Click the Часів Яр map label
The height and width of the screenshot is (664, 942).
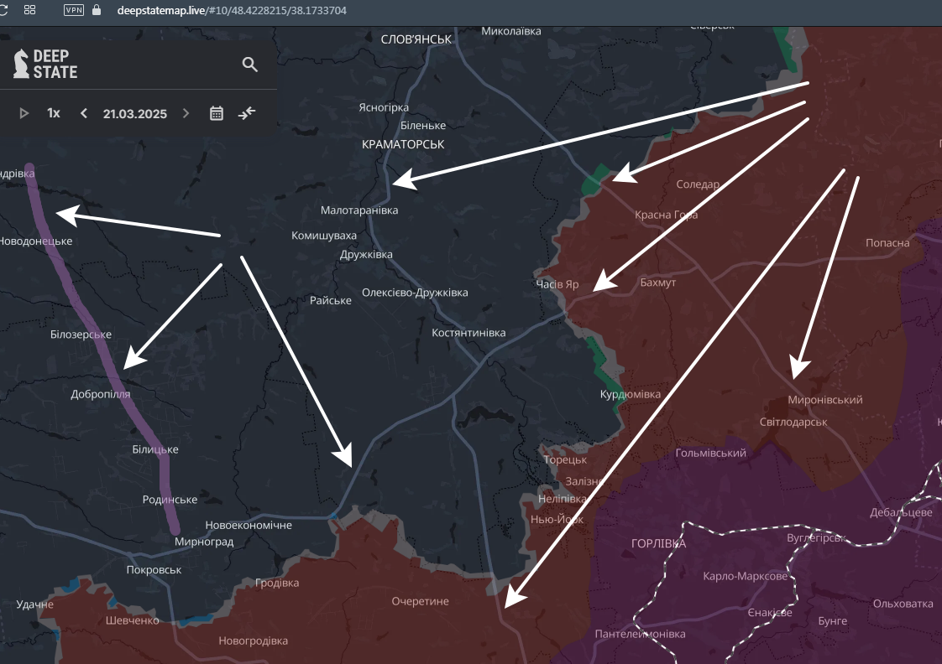coord(557,284)
